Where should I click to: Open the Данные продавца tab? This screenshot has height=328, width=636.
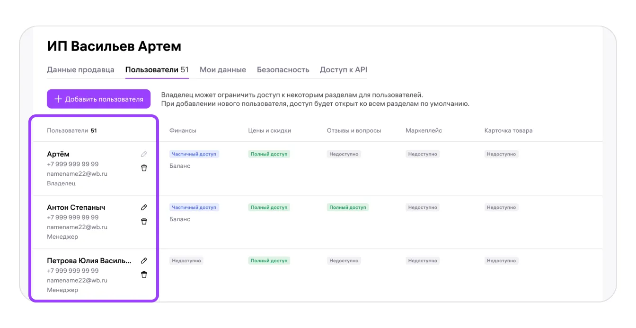point(80,69)
